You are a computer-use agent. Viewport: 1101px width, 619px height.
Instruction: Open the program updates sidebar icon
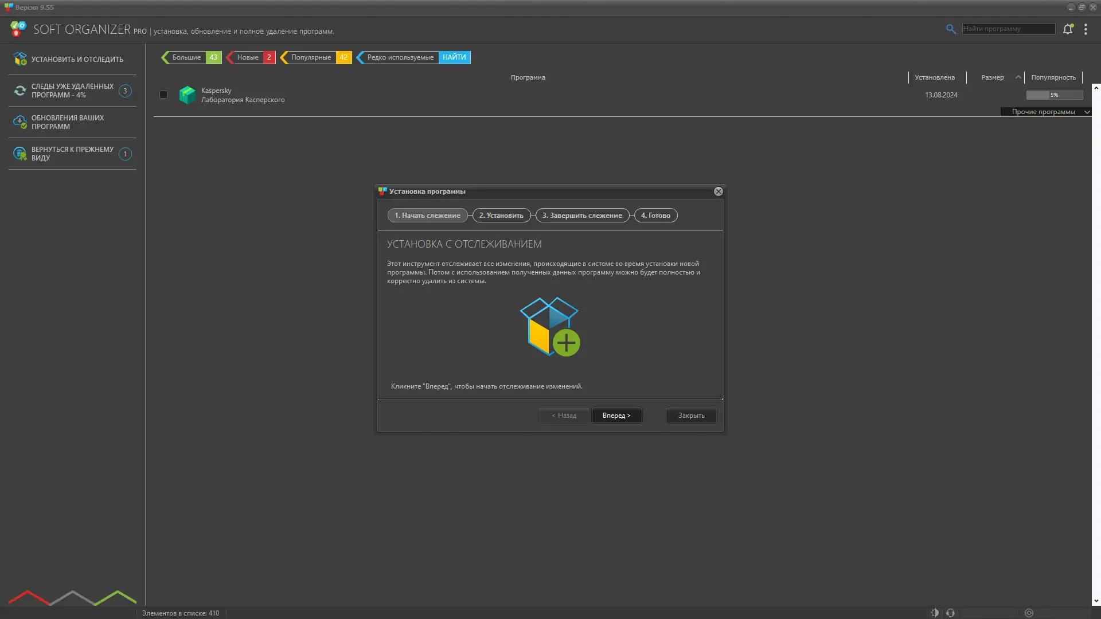(x=20, y=122)
